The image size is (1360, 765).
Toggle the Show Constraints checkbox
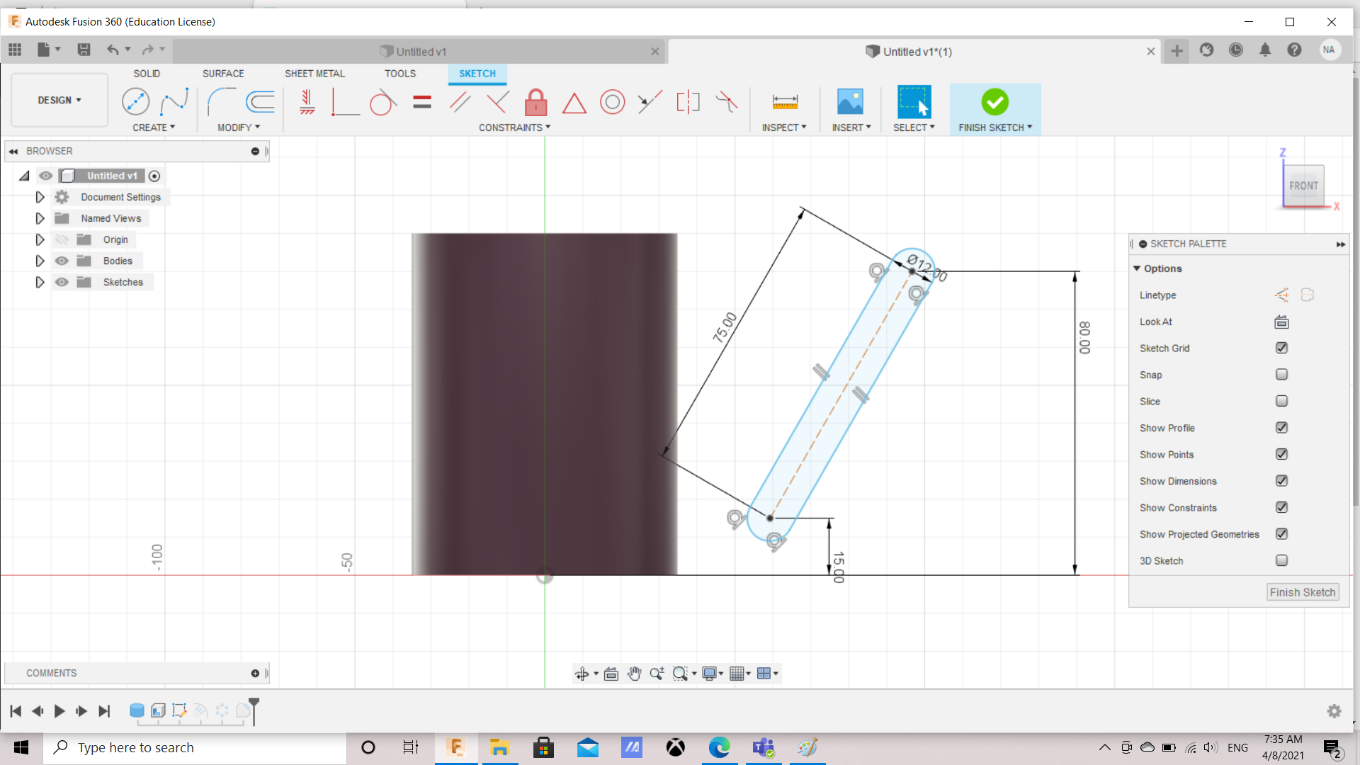point(1281,507)
